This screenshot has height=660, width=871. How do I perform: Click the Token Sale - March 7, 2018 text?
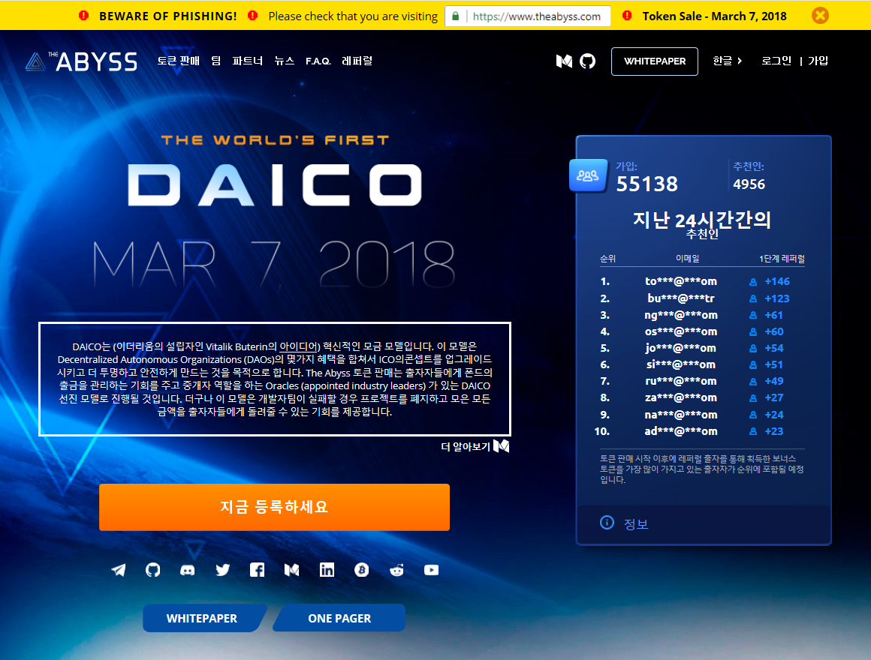[714, 16]
